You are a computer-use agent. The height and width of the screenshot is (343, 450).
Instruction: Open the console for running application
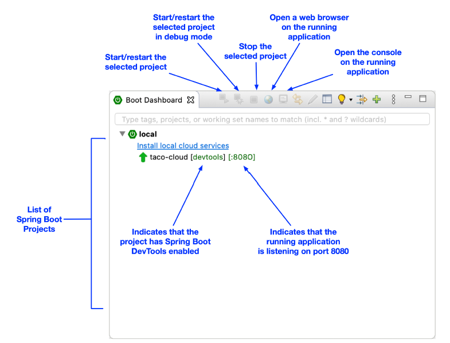point(283,100)
